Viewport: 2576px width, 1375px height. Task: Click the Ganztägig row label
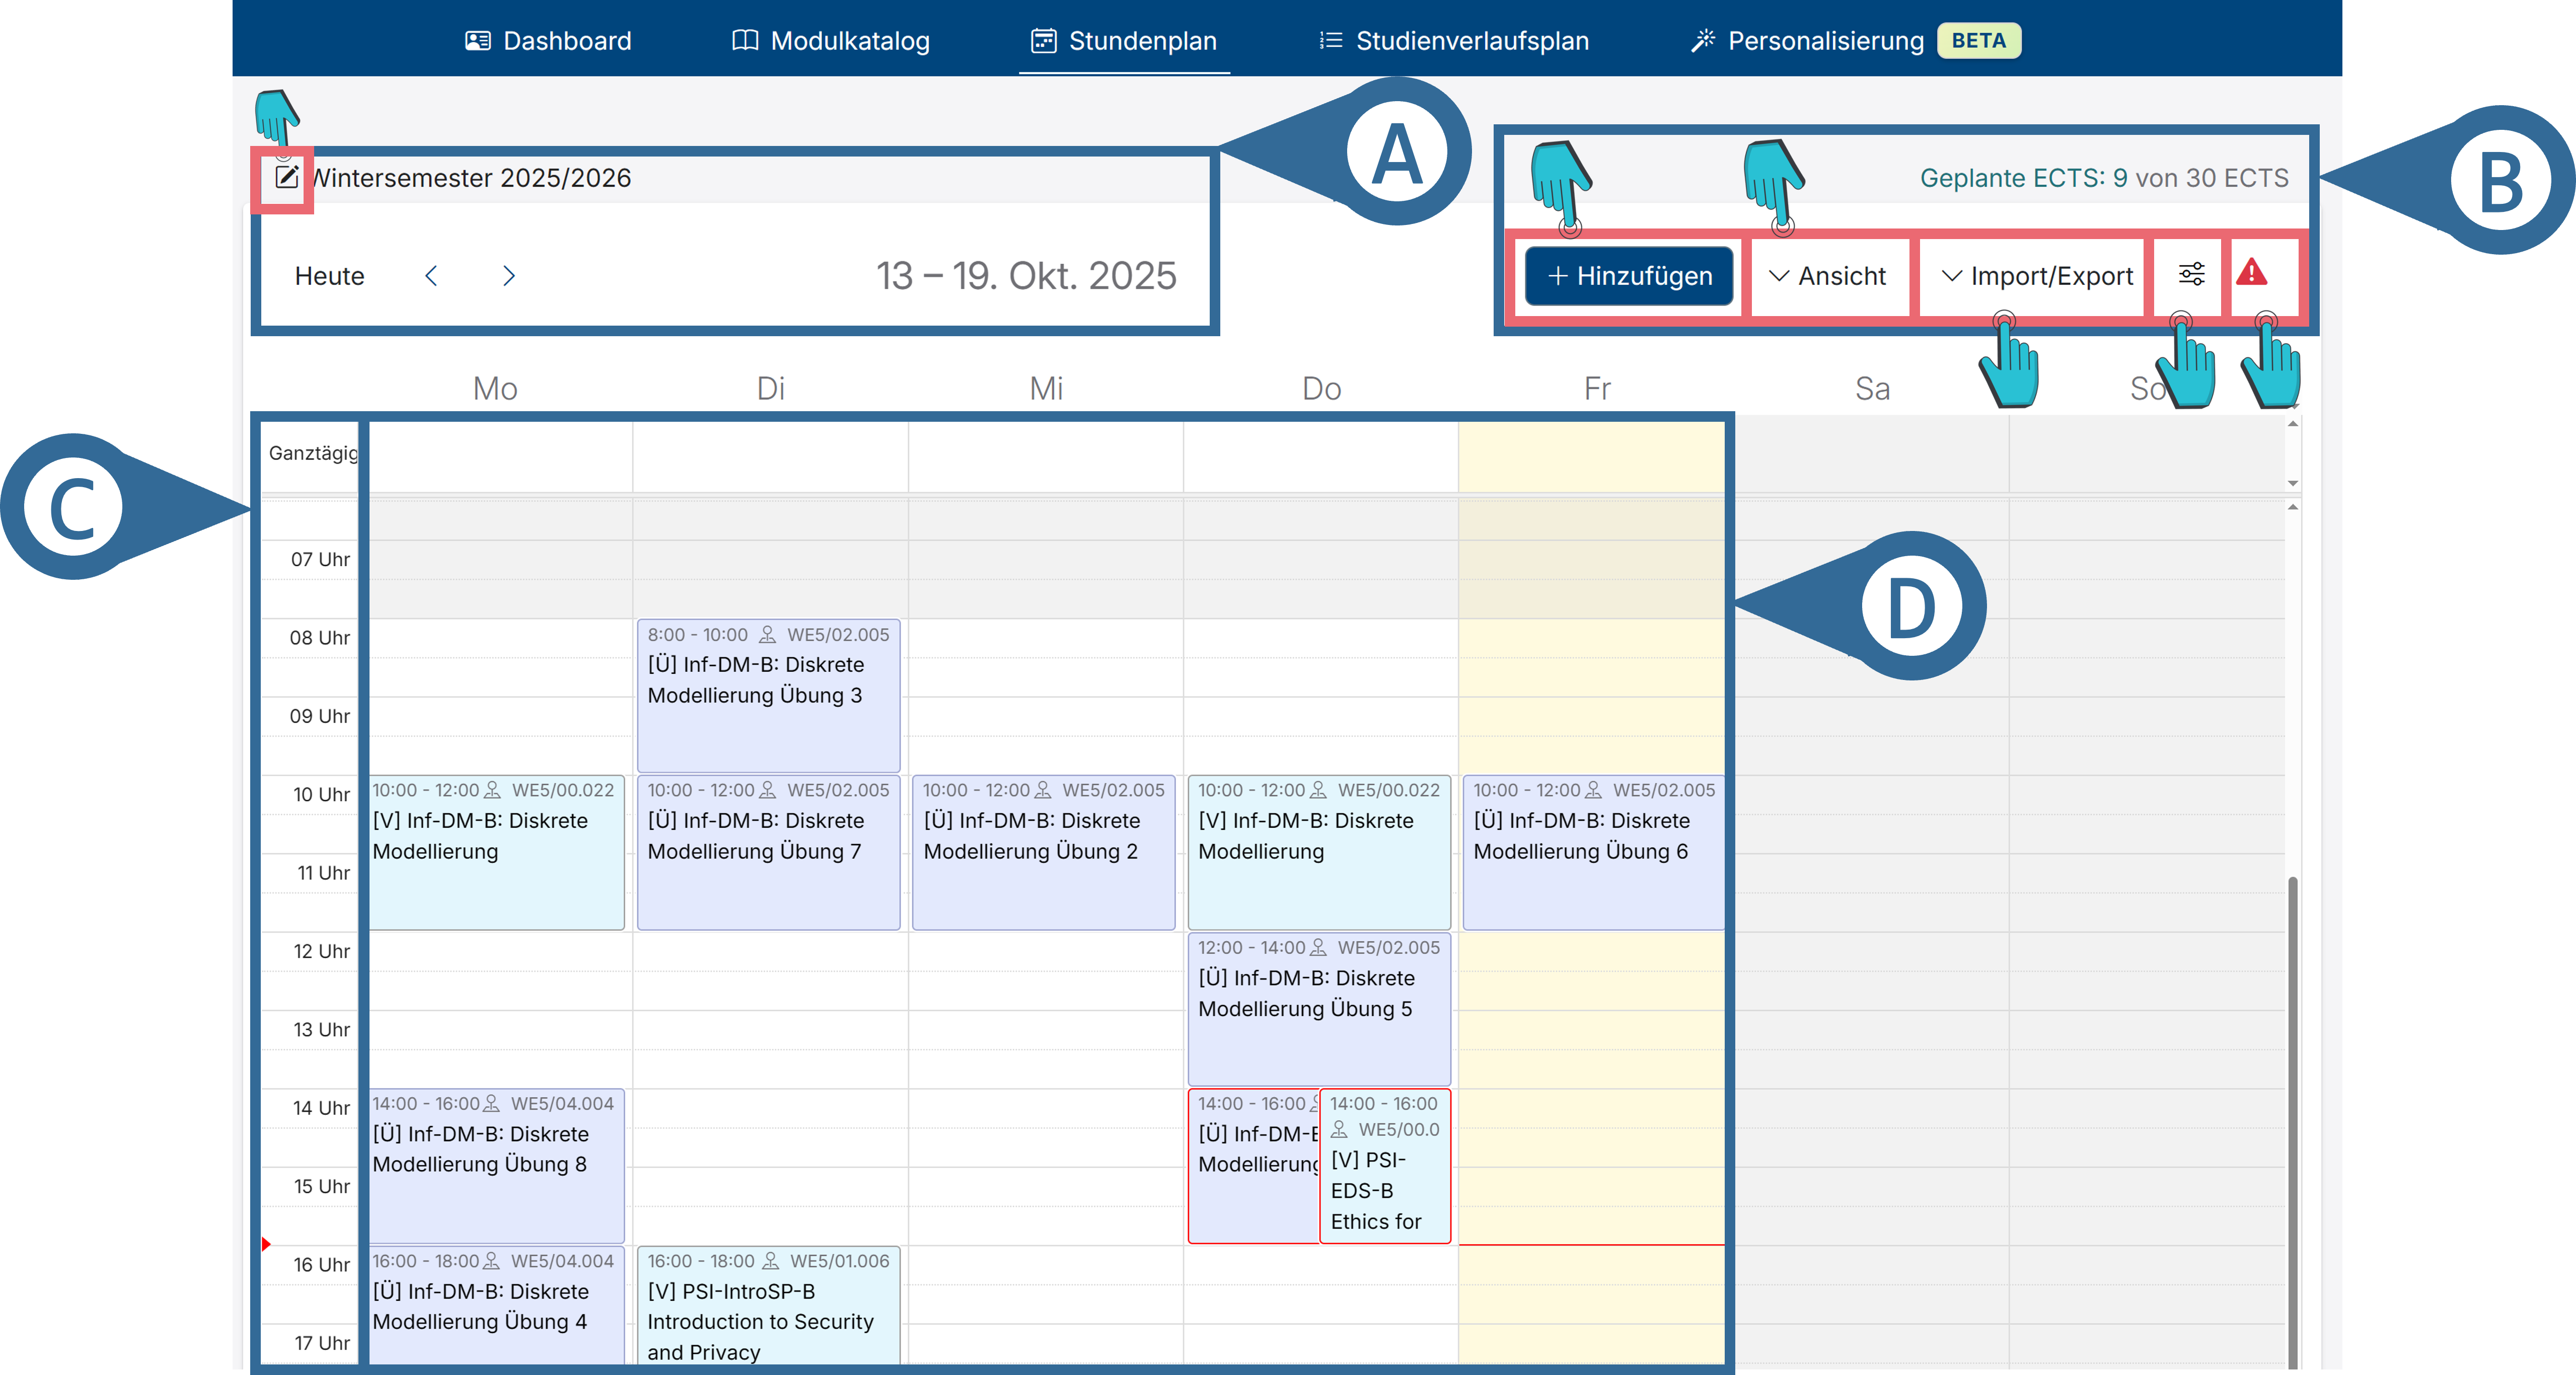pyautogui.click(x=312, y=453)
